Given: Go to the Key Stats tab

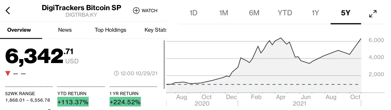Looking at the screenshot, I should click(155, 30).
